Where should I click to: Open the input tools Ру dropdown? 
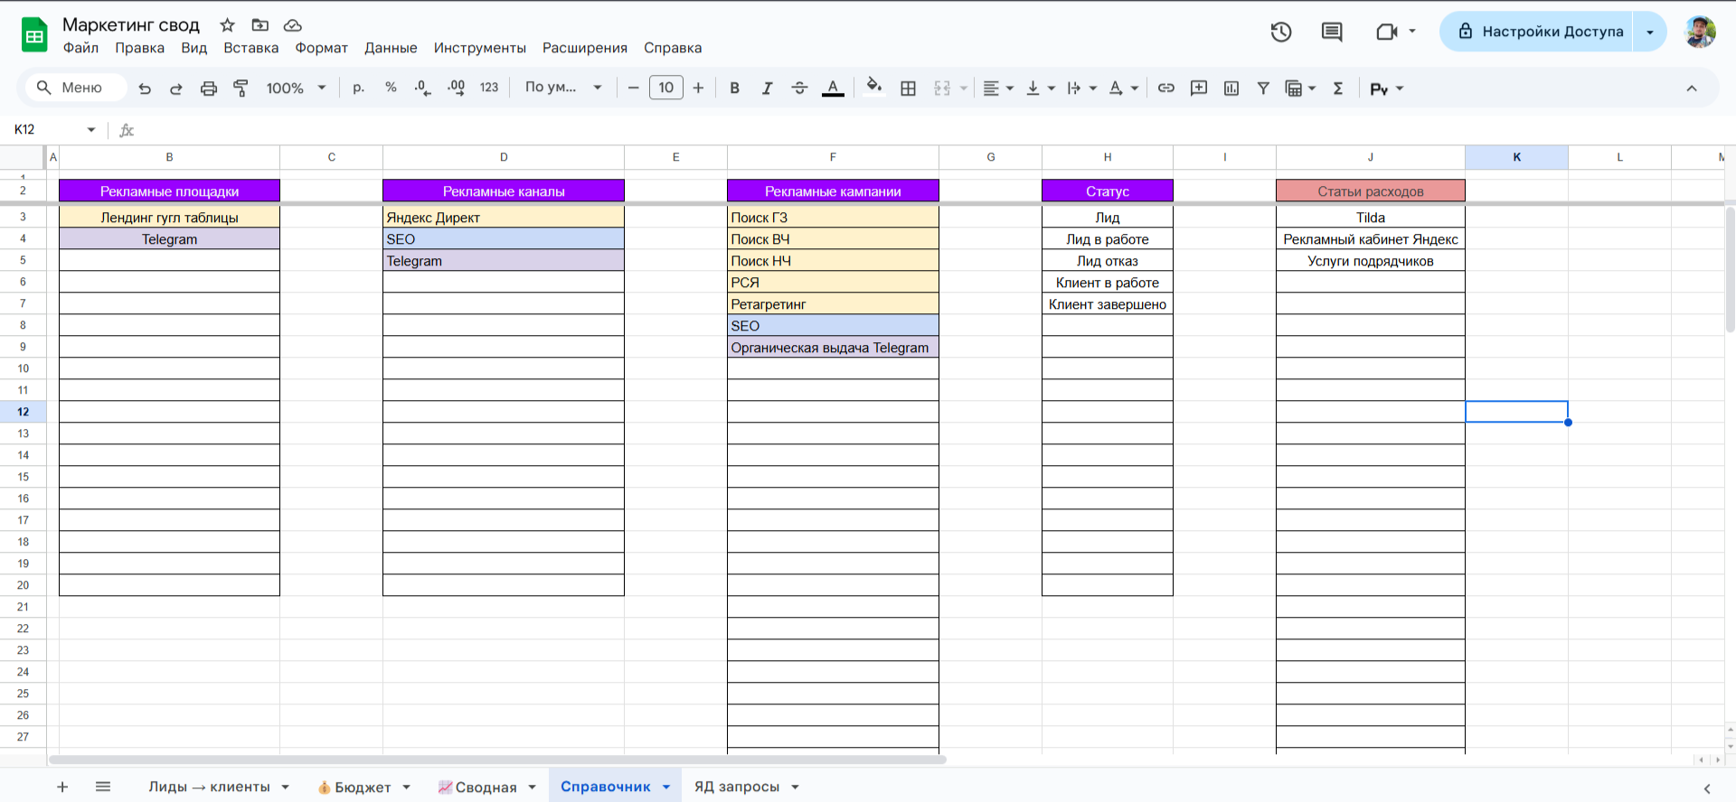(x=1387, y=89)
